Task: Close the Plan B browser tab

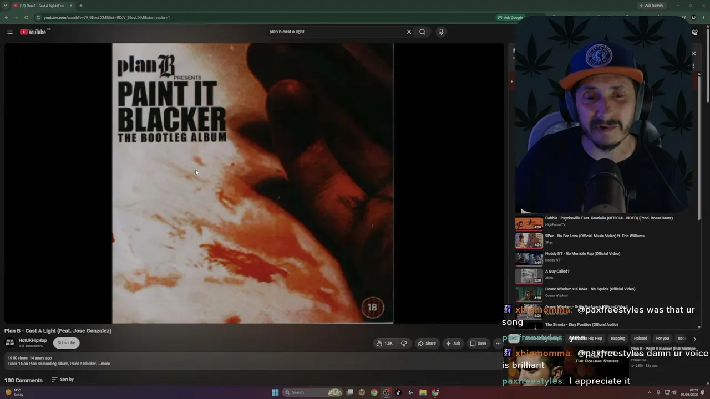Action: click(x=71, y=6)
